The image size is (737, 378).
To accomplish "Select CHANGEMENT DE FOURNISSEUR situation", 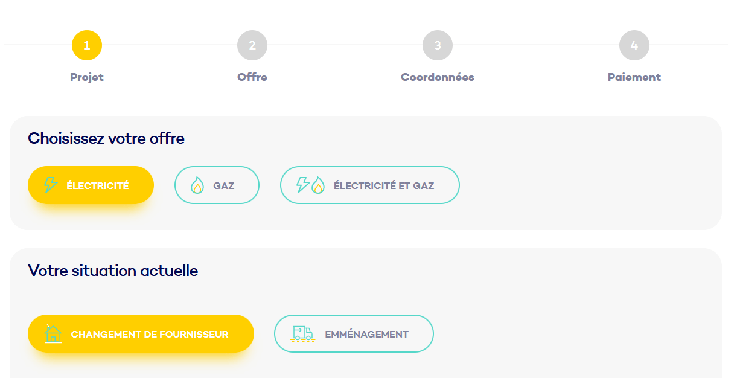I will (141, 333).
